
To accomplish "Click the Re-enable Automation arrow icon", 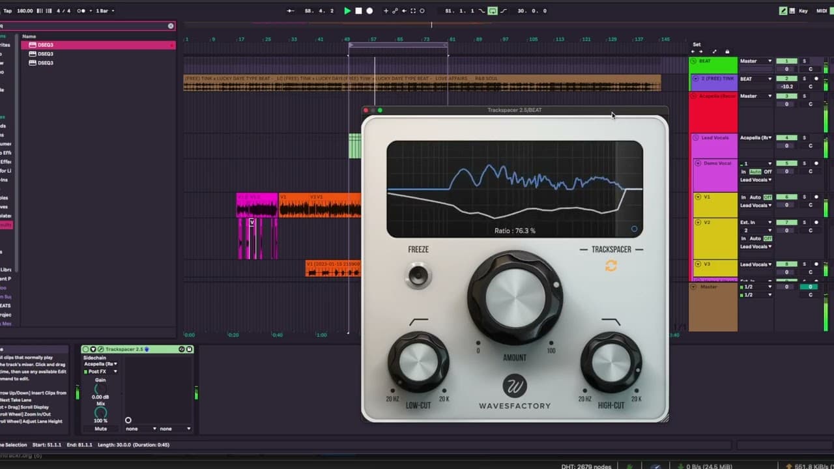I will click(404, 11).
